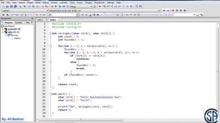
Task: Build the project with gear icon
Action: click(52, 6)
